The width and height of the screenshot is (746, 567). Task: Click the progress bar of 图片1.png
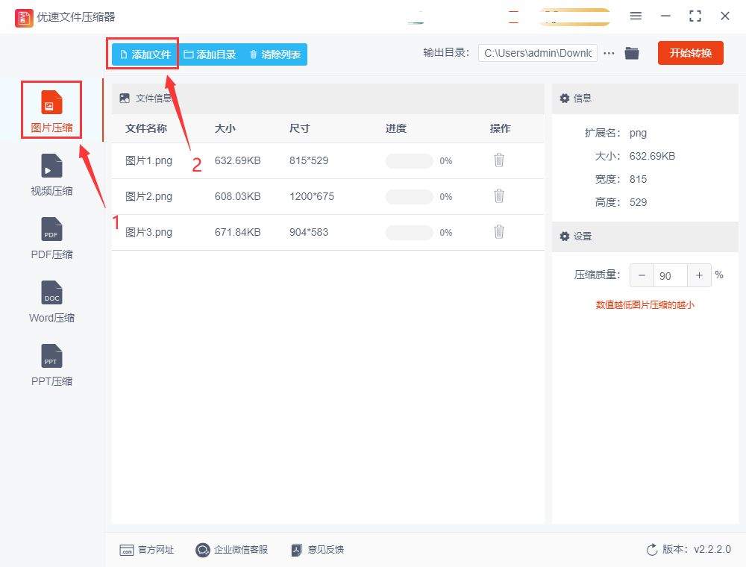coord(409,161)
